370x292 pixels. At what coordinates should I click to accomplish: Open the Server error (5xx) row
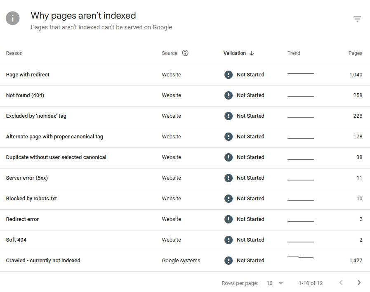(x=185, y=178)
